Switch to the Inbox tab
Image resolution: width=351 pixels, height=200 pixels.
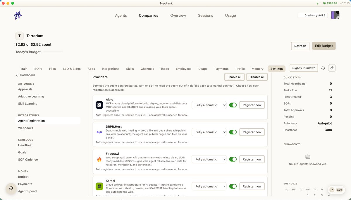[165, 69]
